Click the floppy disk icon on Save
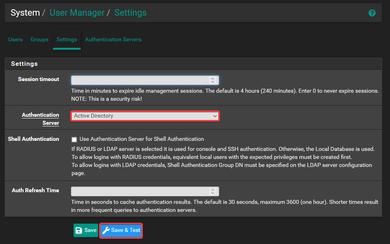This screenshot has width=390, height=244. (79, 230)
